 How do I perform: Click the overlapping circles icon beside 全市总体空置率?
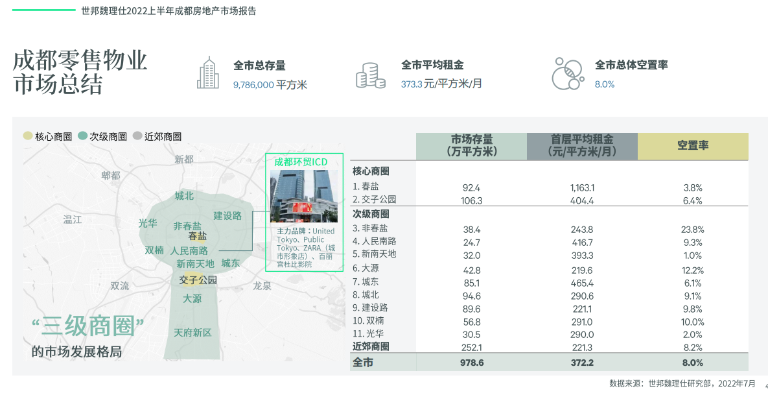pos(568,73)
